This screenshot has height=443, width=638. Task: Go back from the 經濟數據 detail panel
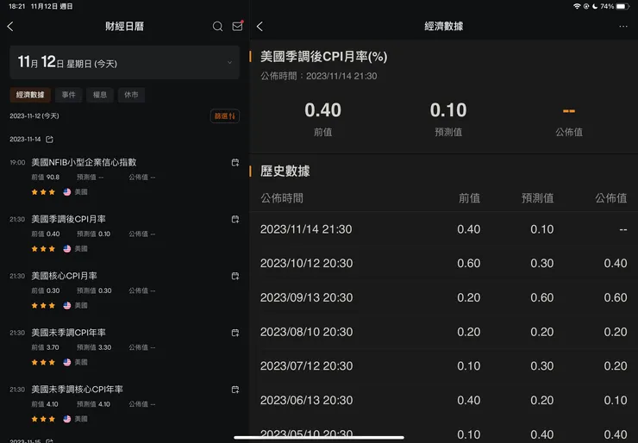click(x=260, y=27)
